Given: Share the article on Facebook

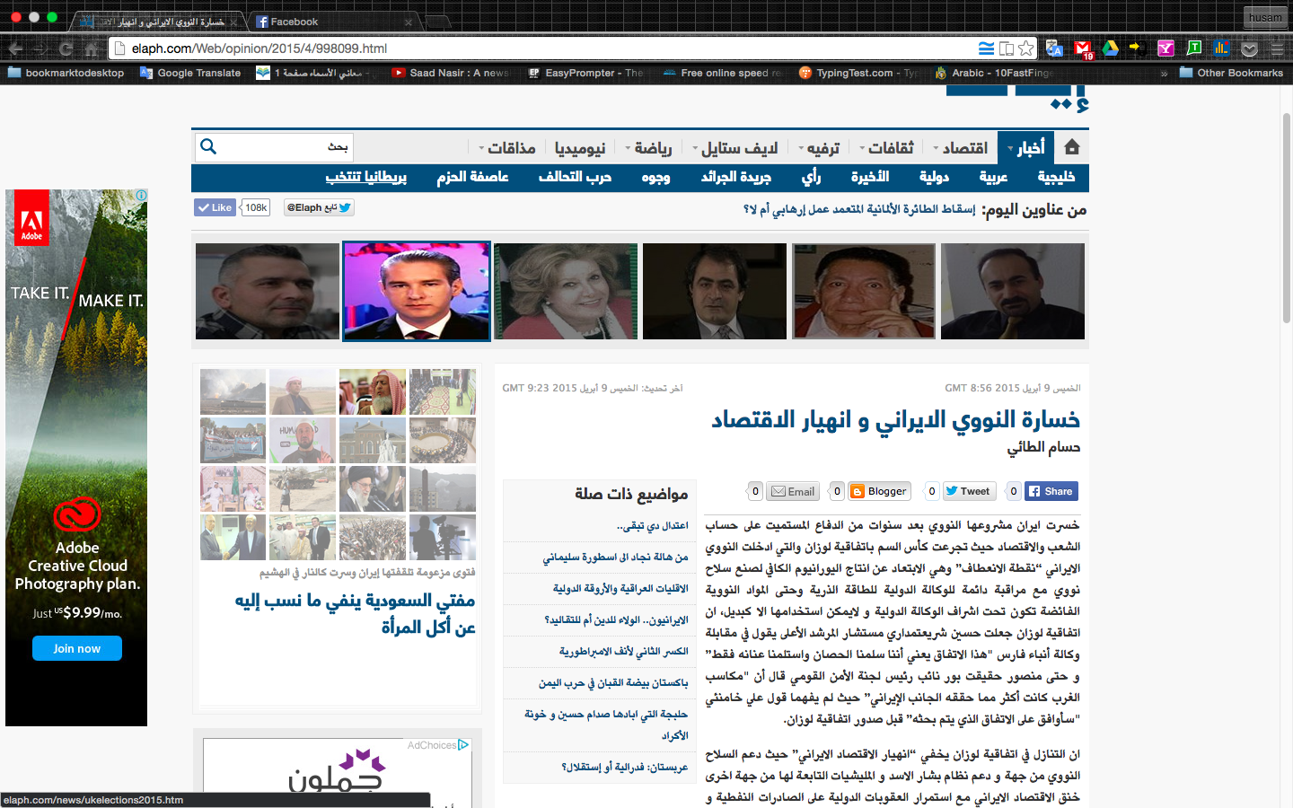Looking at the screenshot, I should pos(1051,491).
